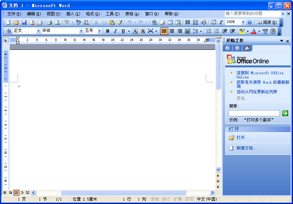Open the 插入(I) menu

click(x=73, y=14)
